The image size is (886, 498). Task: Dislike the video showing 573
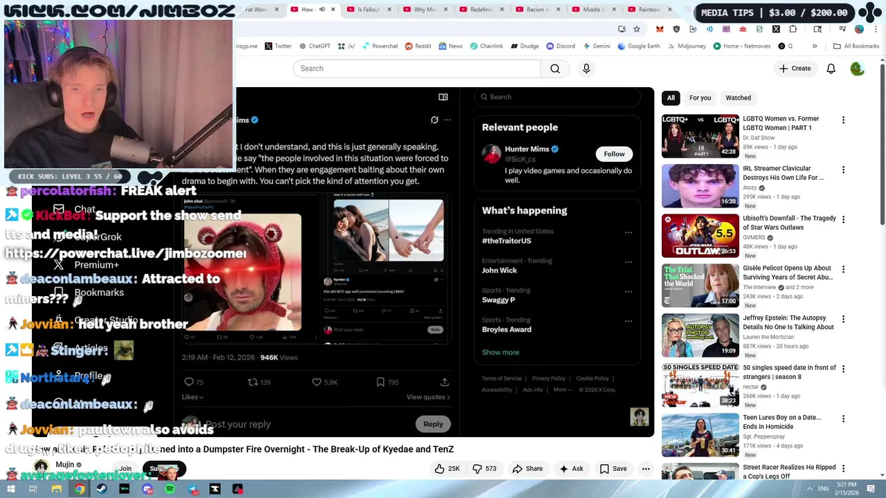[485, 468]
